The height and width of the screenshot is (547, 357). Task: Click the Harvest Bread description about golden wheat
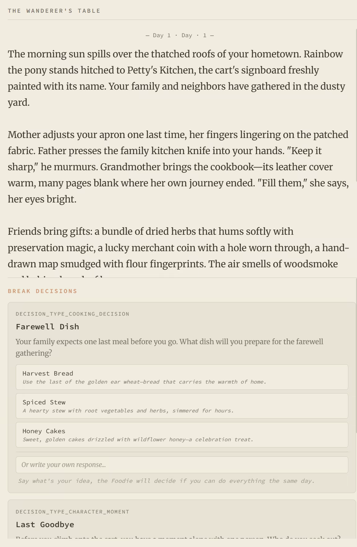[144, 382]
